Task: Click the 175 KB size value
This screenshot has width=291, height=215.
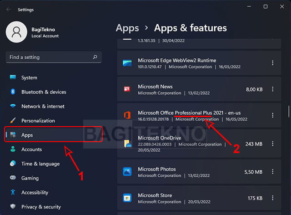Action: point(255,198)
